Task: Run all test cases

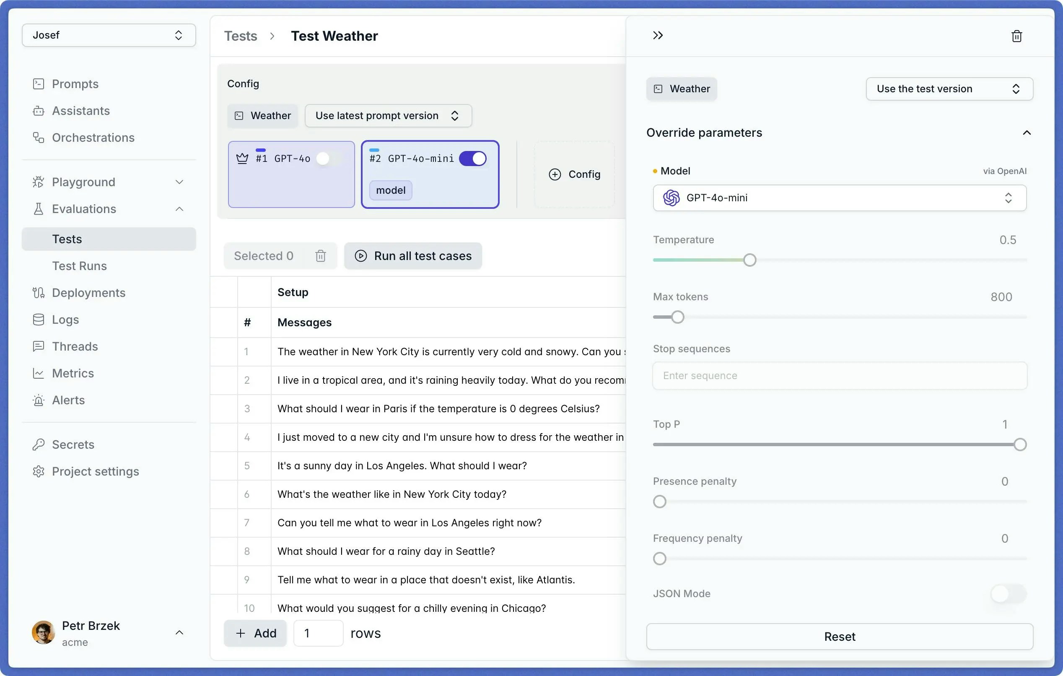Action: [x=413, y=256]
